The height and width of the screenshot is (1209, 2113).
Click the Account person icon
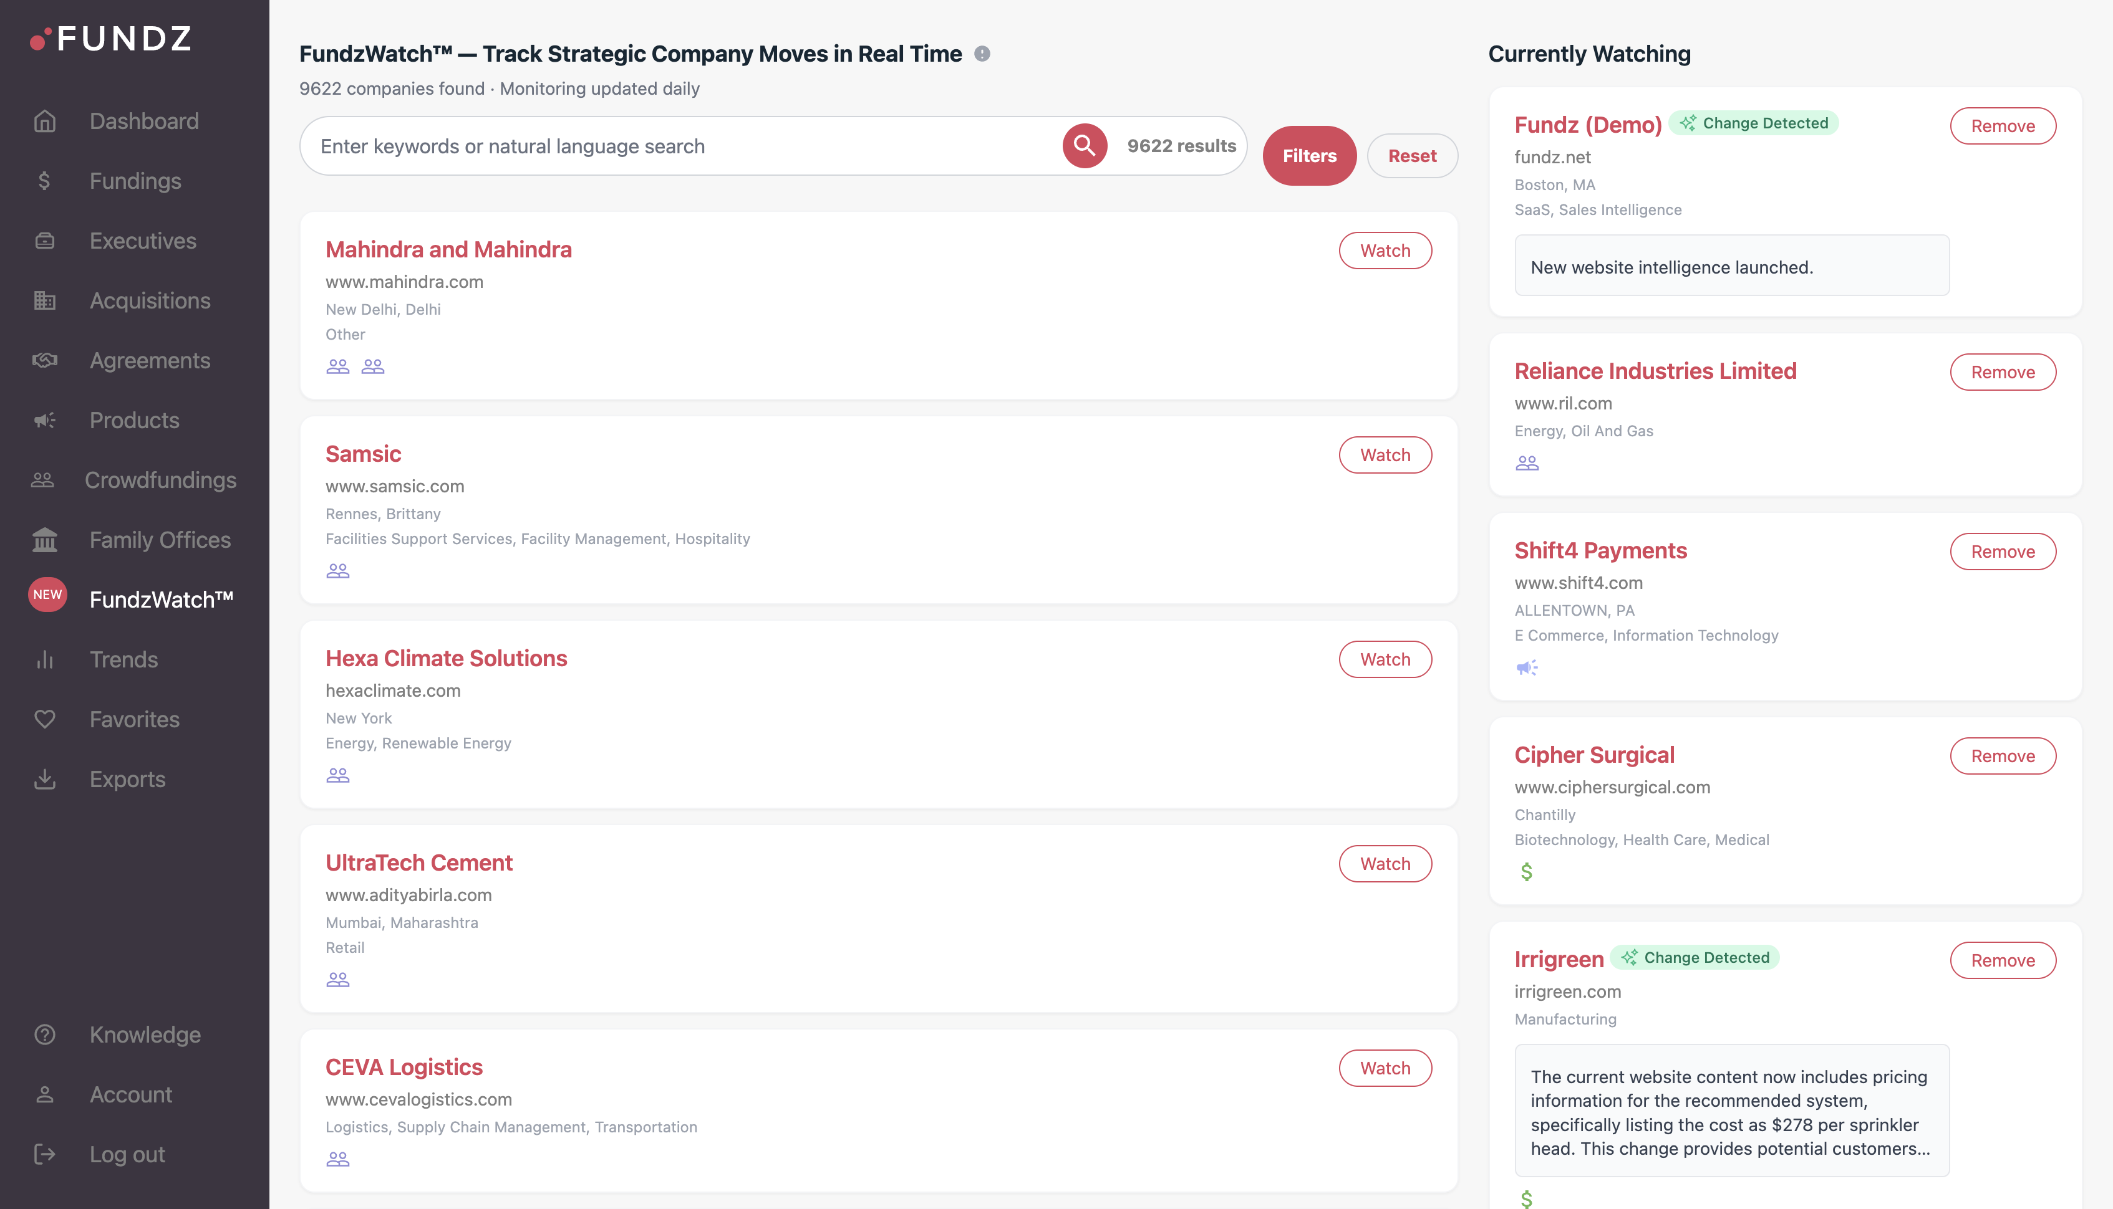[45, 1094]
